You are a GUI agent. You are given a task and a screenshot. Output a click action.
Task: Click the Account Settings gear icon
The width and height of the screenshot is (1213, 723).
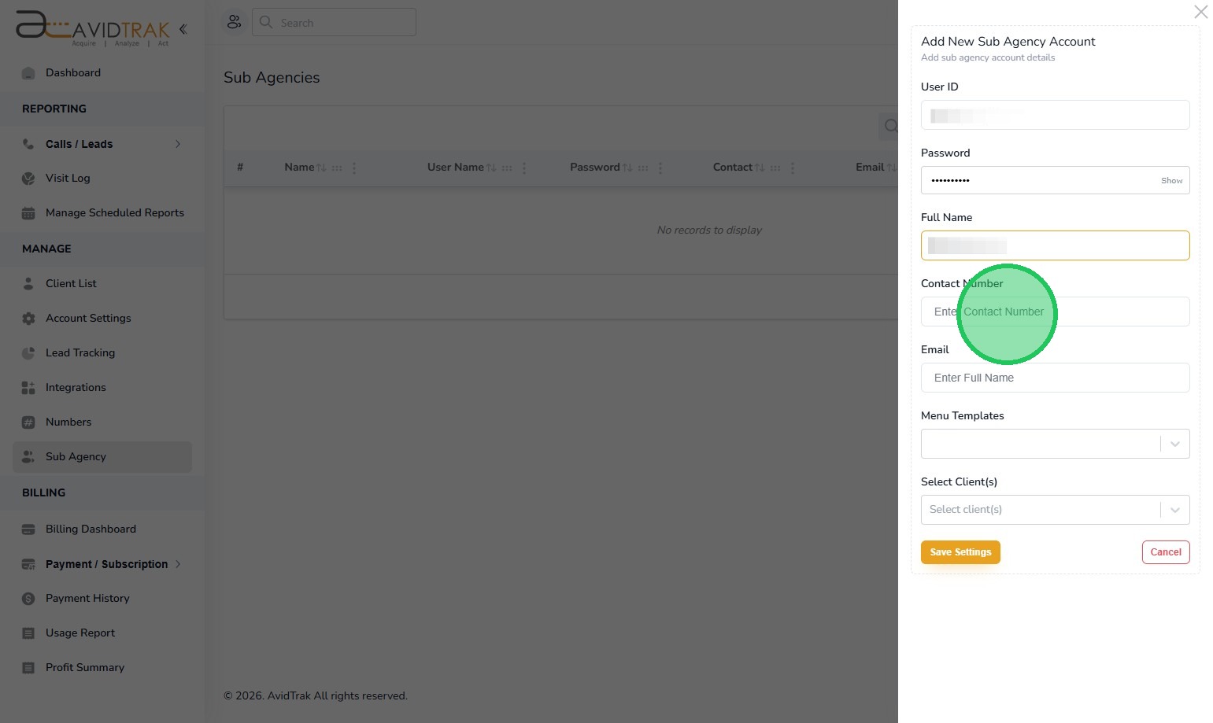pos(28,319)
